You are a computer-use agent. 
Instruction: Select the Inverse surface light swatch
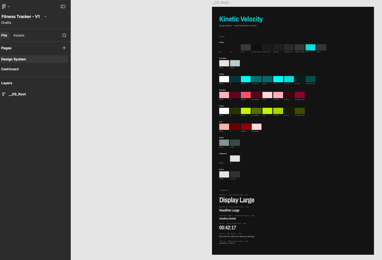click(224, 174)
